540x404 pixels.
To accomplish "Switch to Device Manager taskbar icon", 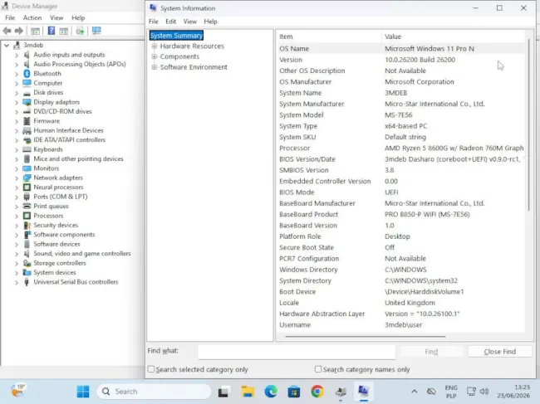I will (x=341, y=392).
